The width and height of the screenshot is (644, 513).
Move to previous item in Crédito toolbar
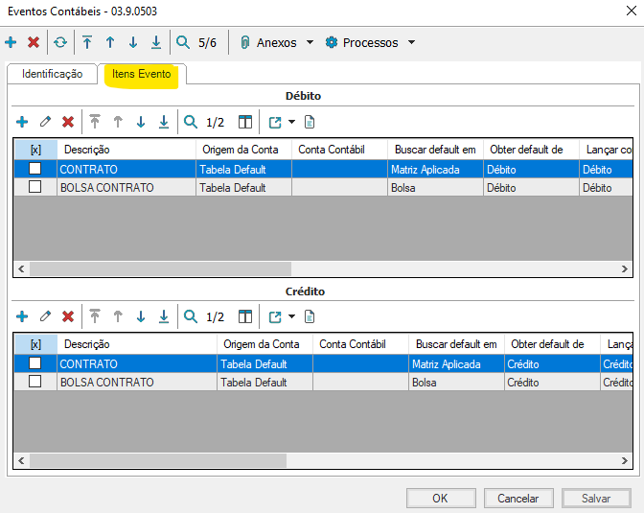(118, 316)
